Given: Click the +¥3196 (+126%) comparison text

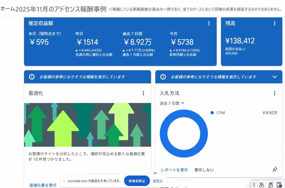Looking at the screenshot, I should pyautogui.click(x=185, y=50).
